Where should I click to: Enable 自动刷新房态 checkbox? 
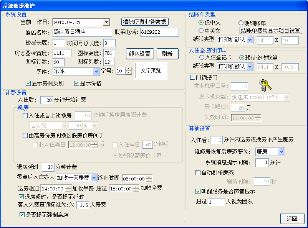click(198, 173)
